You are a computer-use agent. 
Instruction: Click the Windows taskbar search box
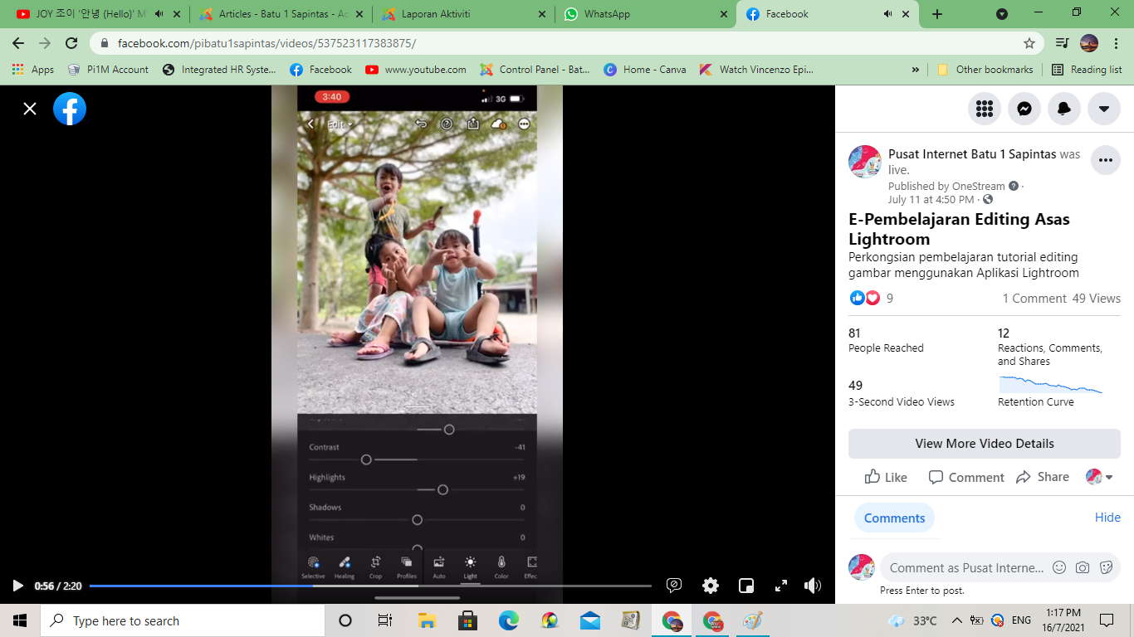tap(183, 620)
